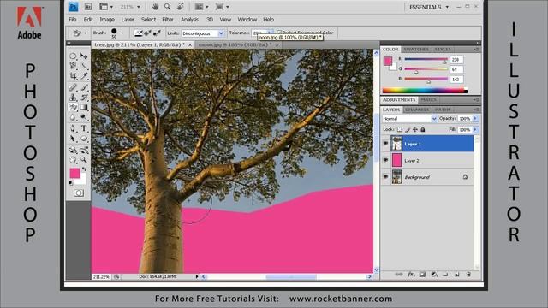
Task: Toggle lock transparent pixels
Action: coord(400,129)
